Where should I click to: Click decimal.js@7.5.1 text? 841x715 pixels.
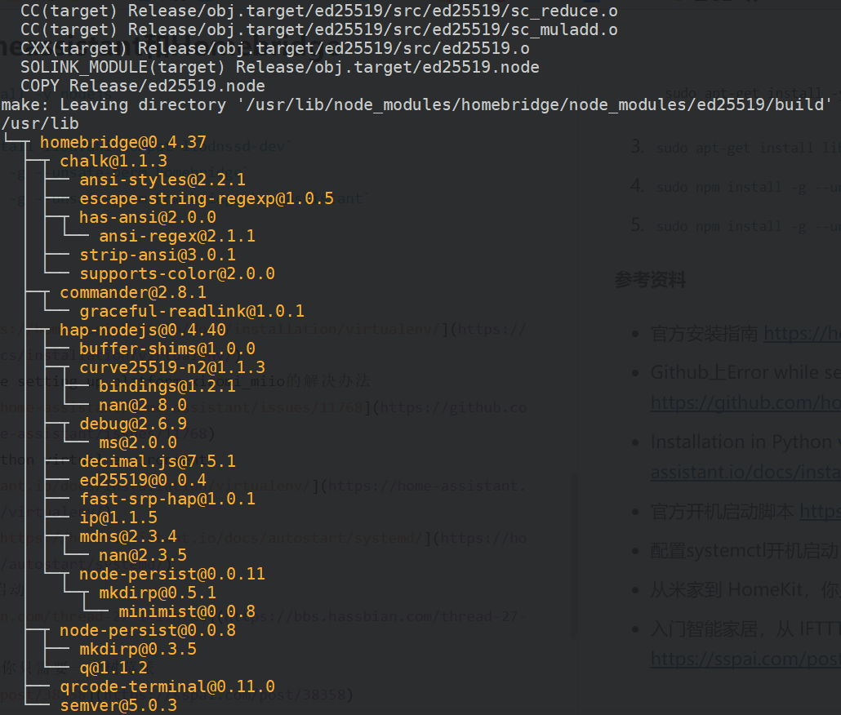click(158, 461)
